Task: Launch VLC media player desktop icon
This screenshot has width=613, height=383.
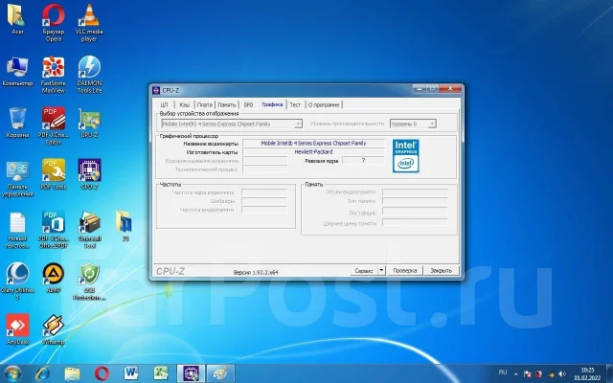Action: click(x=89, y=23)
